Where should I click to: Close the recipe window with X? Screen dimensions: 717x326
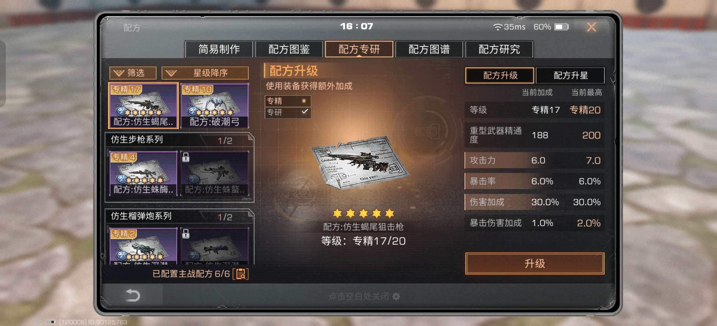click(591, 27)
